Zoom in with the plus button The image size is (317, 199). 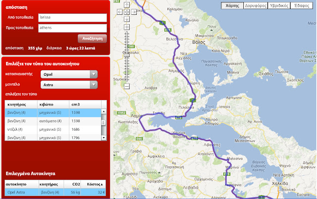point(127,27)
